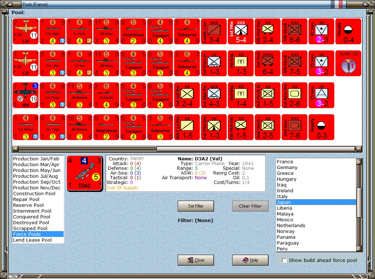Viewport: 375px width, 279px height.
Task: Select the 1st Mtn 5-4 corps counter
Action: [x=241, y=31]
